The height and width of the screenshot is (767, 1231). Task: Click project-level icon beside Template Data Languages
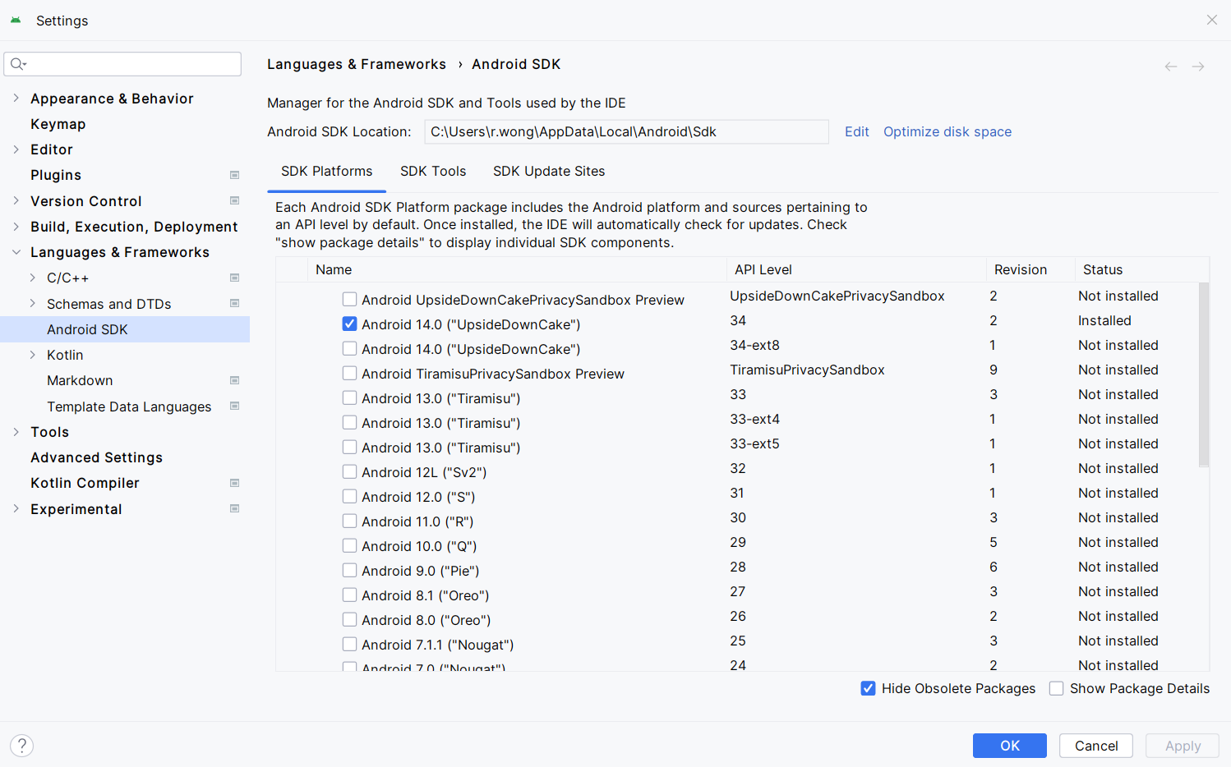tap(234, 406)
